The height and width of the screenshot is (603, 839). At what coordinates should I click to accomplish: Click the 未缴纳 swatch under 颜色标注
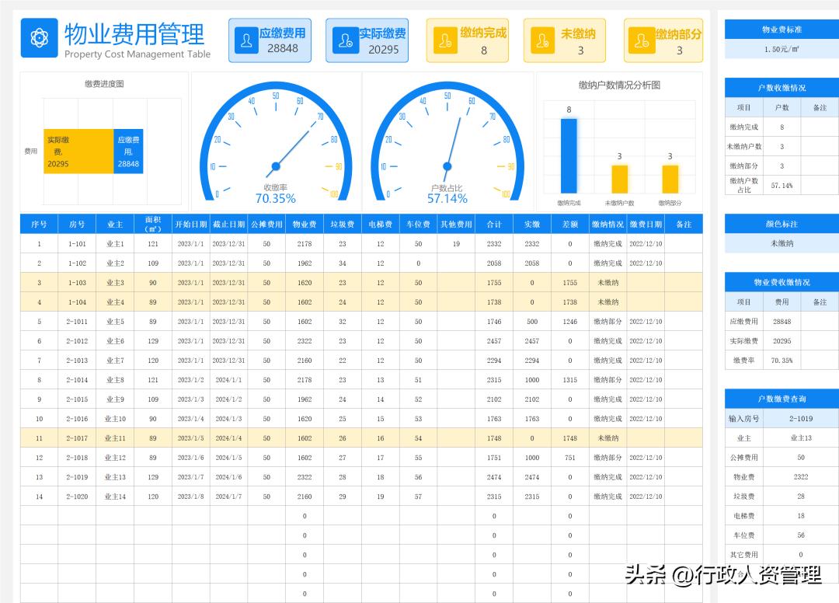pyautogui.click(x=781, y=242)
